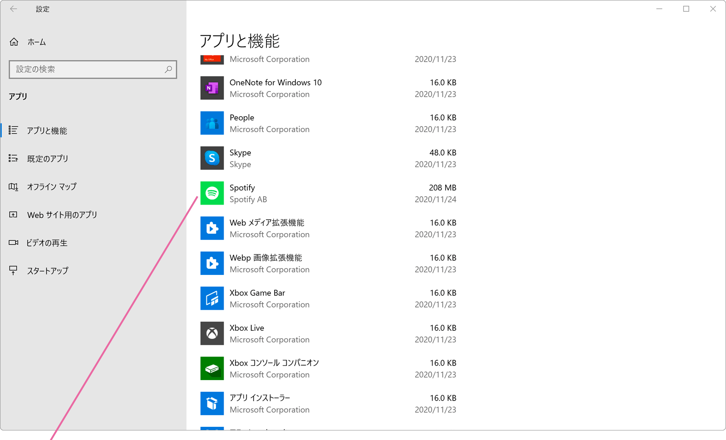This screenshot has width=726, height=440.
Task: Click the Skype app icon
Action: [212, 158]
